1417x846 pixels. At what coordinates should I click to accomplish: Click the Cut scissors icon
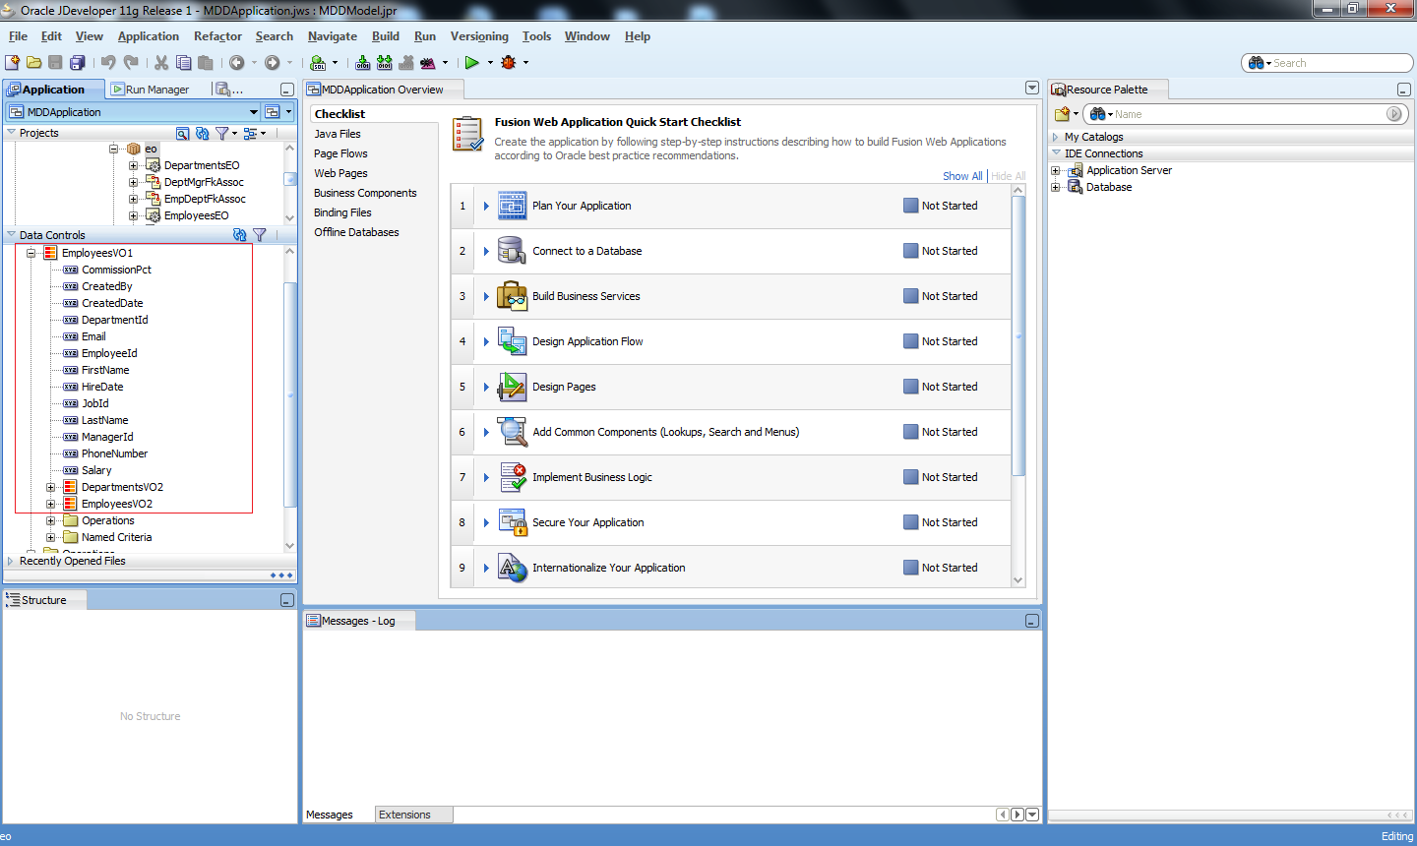(x=161, y=62)
